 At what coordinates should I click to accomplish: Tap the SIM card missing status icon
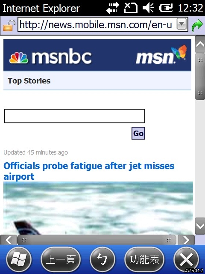[x=131, y=8]
